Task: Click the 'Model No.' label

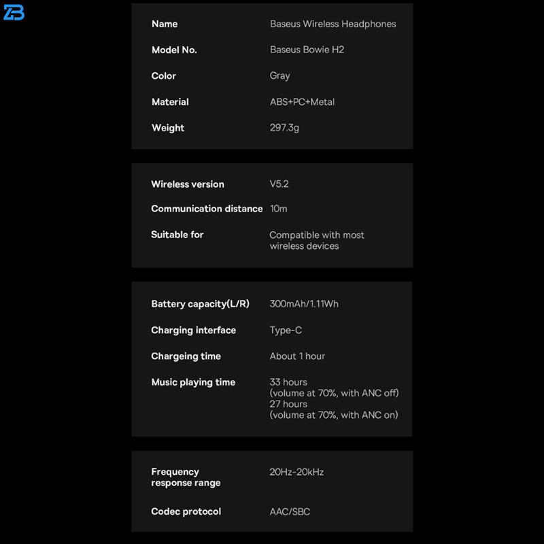Action: click(x=174, y=50)
